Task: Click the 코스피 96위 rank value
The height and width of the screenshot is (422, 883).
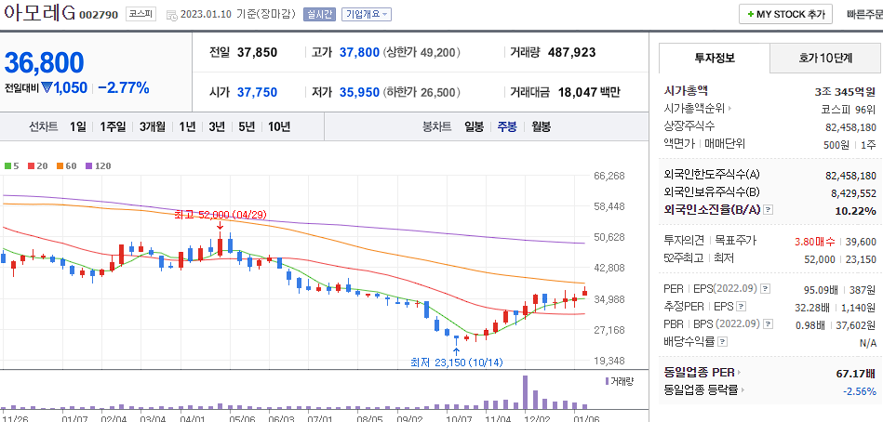Action: (x=849, y=109)
